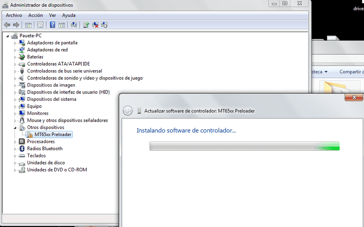Open the Ayuda menu
The height and width of the screenshot is (227, 364).
click(69, 15)
